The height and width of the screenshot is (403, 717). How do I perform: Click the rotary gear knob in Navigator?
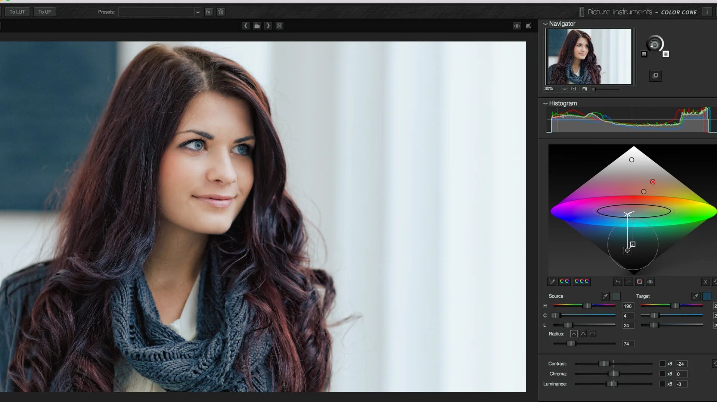point(655,44)
